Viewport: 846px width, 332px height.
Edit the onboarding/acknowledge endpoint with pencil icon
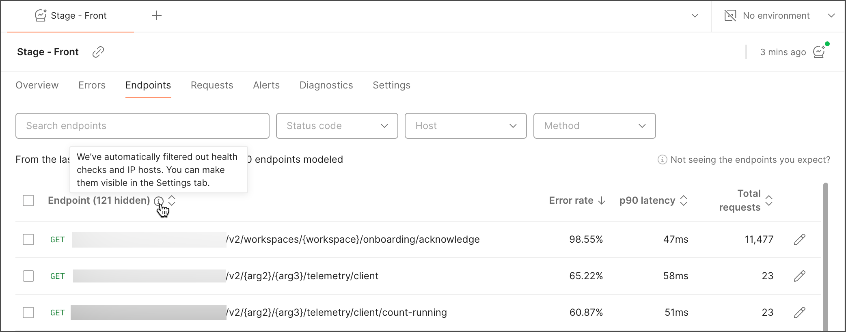pyautogui.click(x=800, y=239)
